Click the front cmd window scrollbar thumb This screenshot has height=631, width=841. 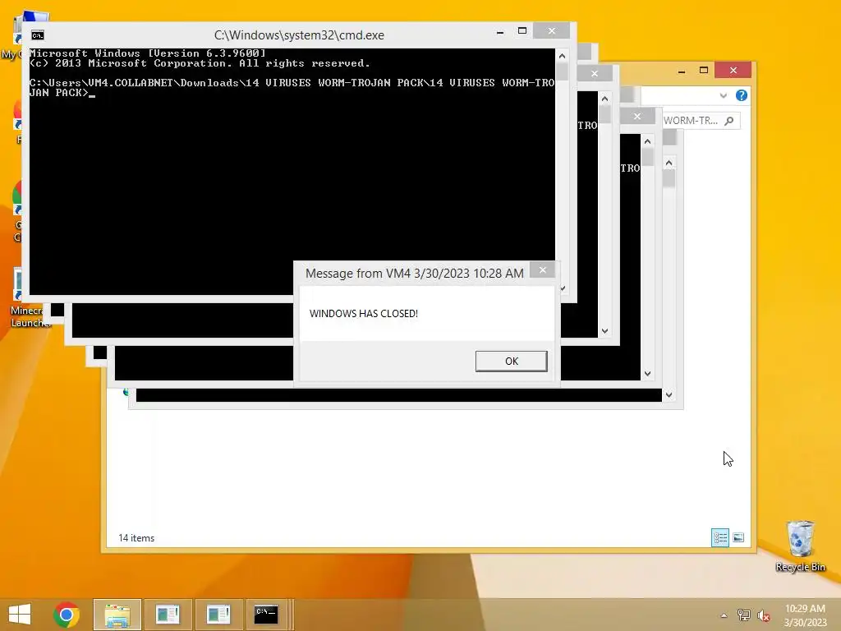[x=562, y=72]
